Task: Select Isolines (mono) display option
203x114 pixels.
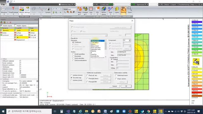Action: pos(71,75)
